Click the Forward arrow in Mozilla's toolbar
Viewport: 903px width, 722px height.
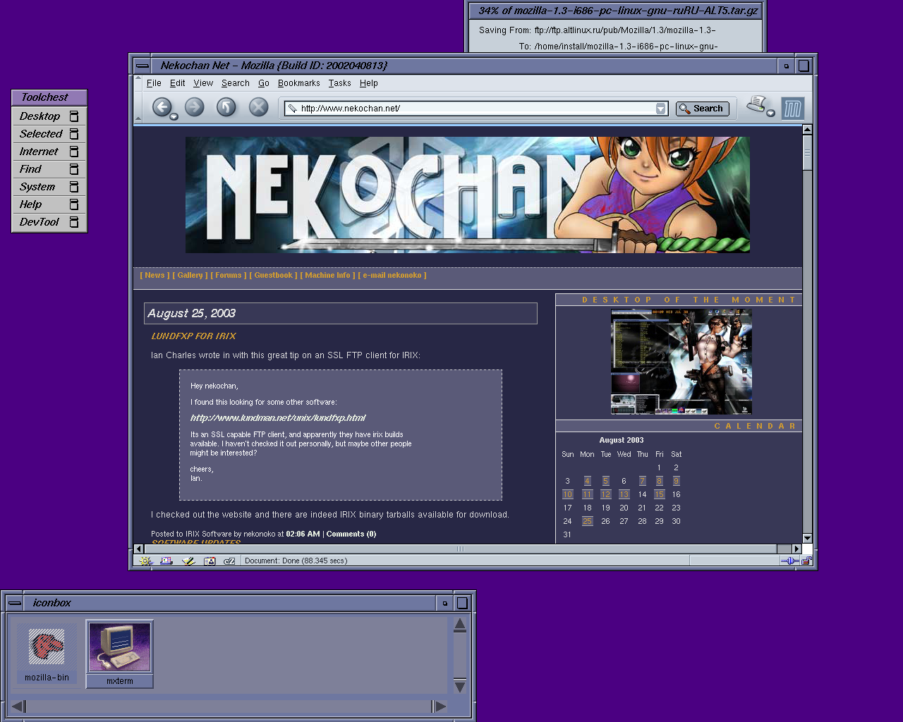[x=194, y=107]
